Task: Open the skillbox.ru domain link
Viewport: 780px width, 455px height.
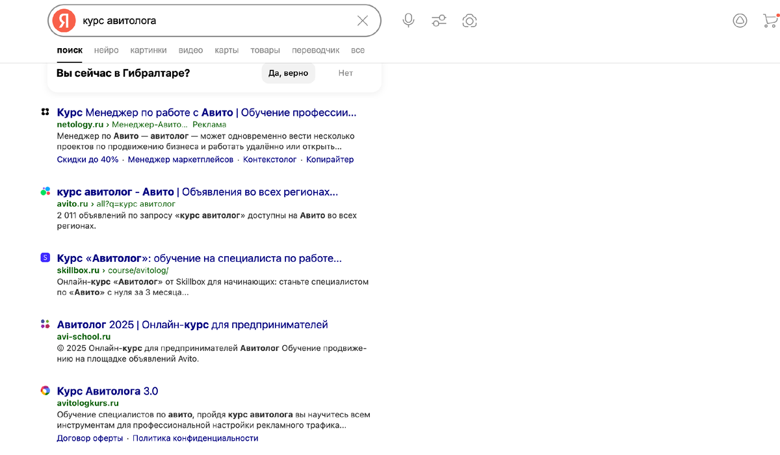Action: coord(78,270)
